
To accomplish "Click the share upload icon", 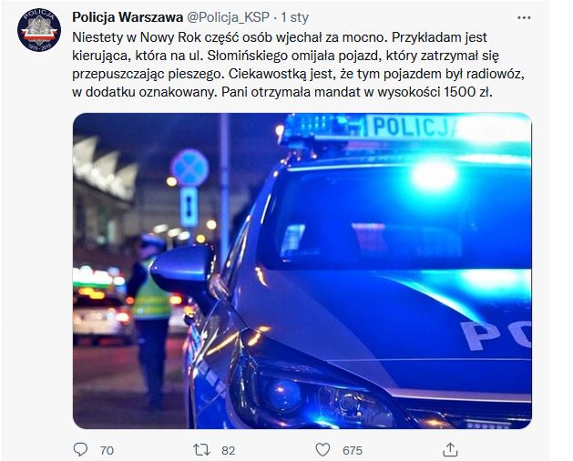I will click(x=450, y=450).
